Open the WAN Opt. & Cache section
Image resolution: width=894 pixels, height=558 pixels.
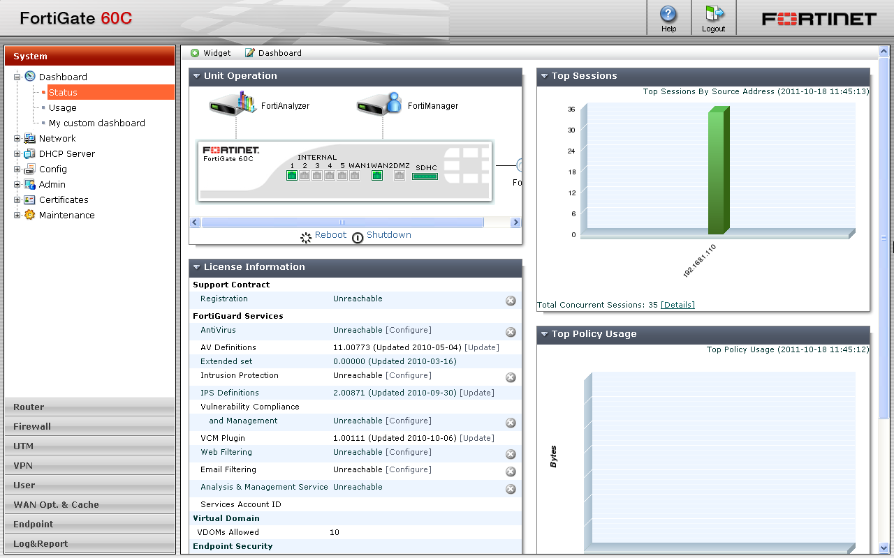pos(90,504)
